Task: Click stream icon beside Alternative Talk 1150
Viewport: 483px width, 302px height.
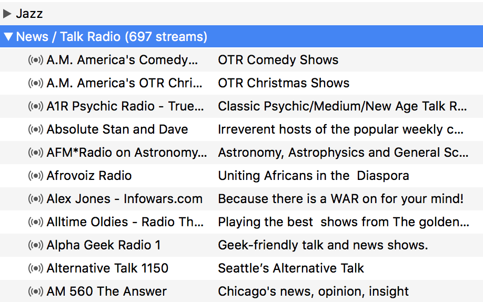Action: click(36, 268)
